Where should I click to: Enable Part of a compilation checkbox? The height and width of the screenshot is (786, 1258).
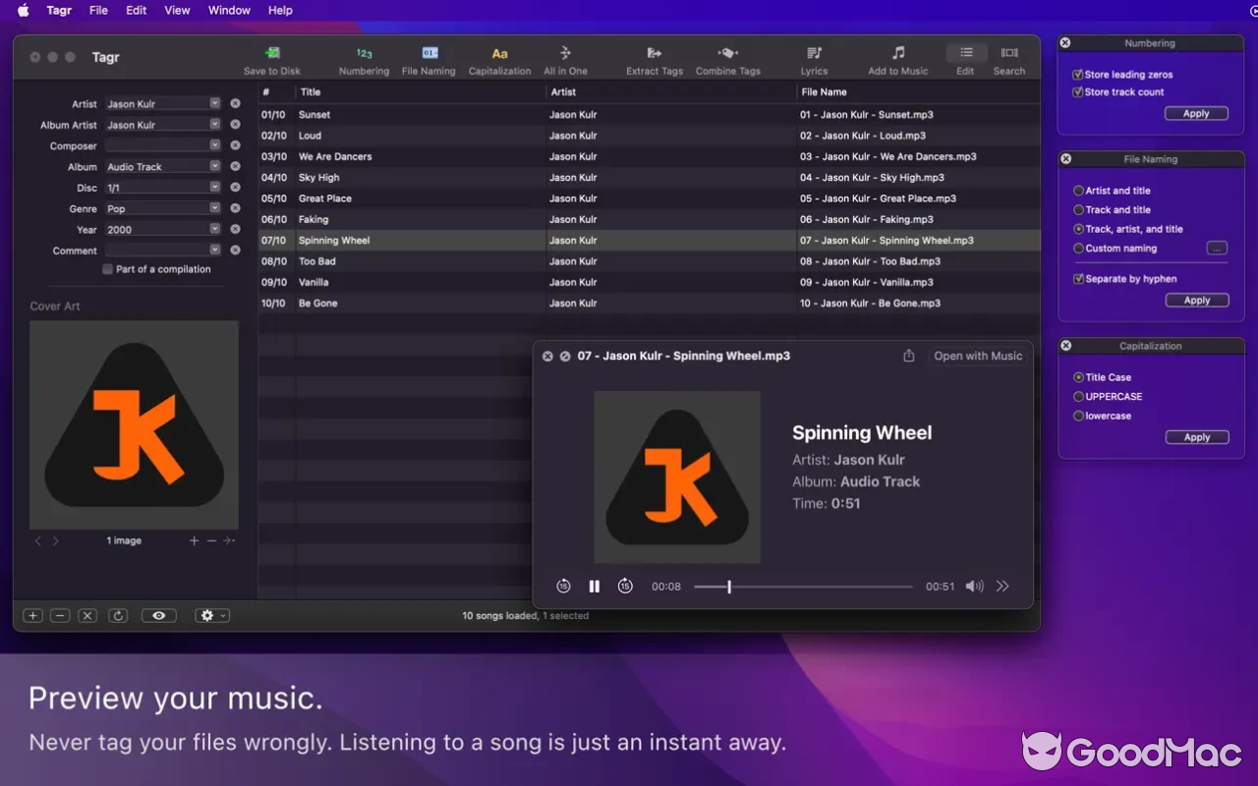tap(108, 269)
